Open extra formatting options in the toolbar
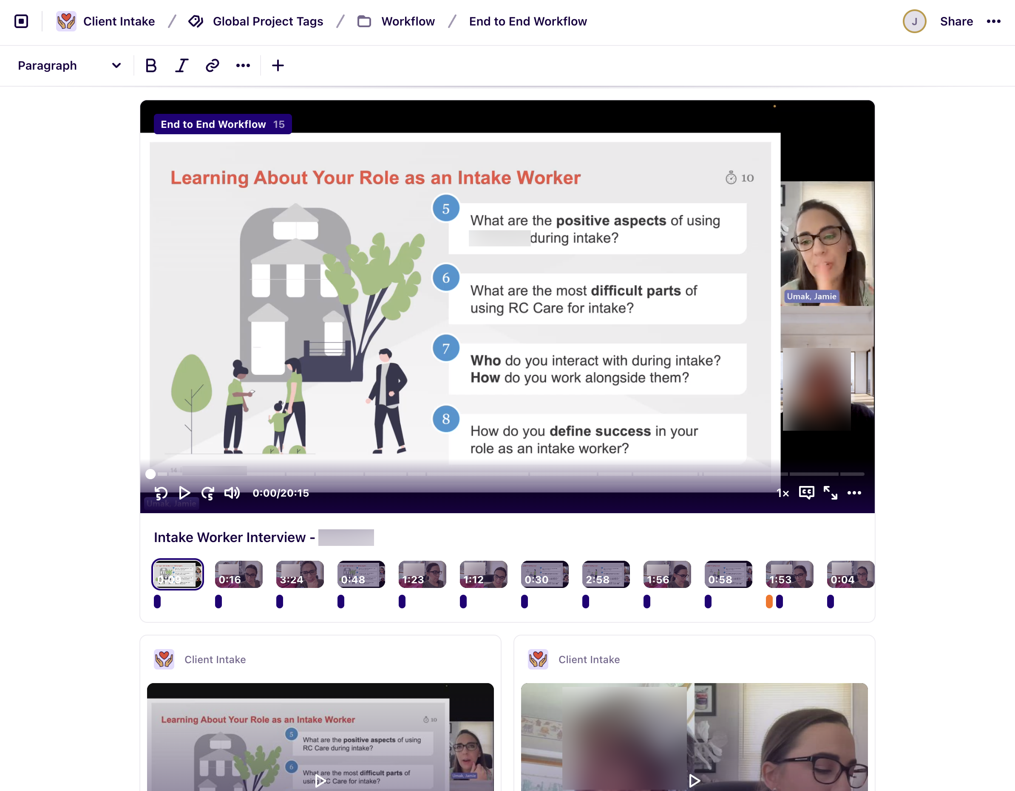The image size is (1015, 791). point(243,65)
